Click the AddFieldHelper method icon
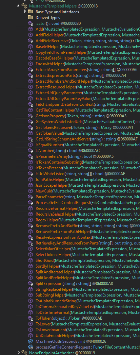 pos(31,35)
